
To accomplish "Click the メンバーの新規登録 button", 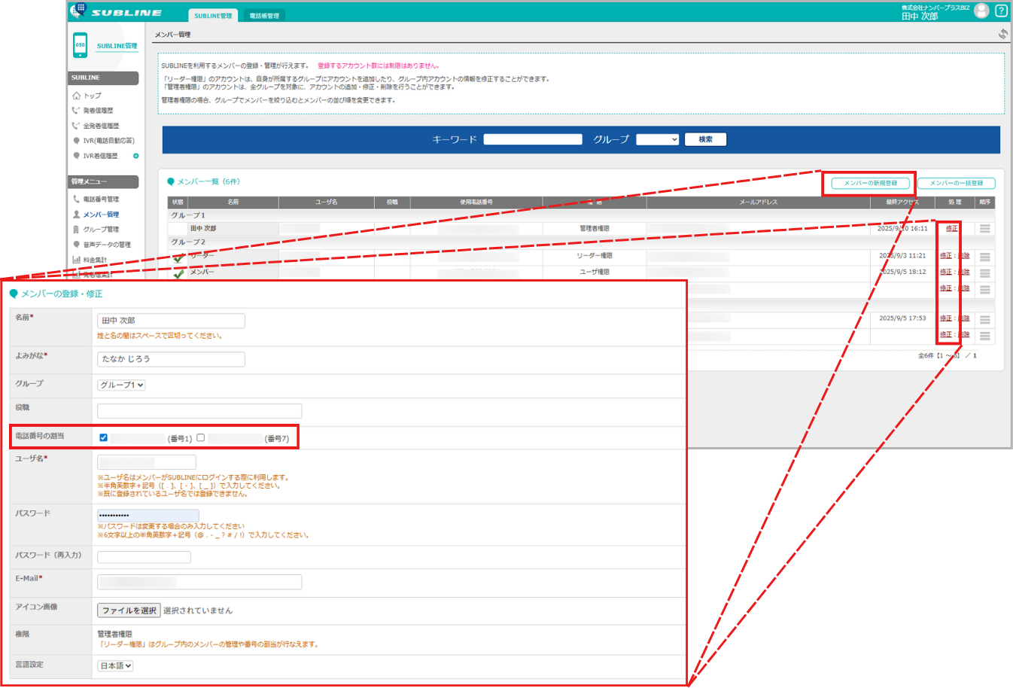I will (x=870, y=183).
